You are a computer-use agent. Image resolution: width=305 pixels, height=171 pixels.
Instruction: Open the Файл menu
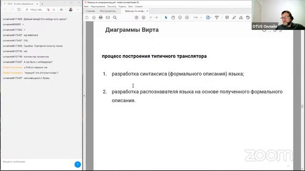pyautogui.click(x=86, y=6)
